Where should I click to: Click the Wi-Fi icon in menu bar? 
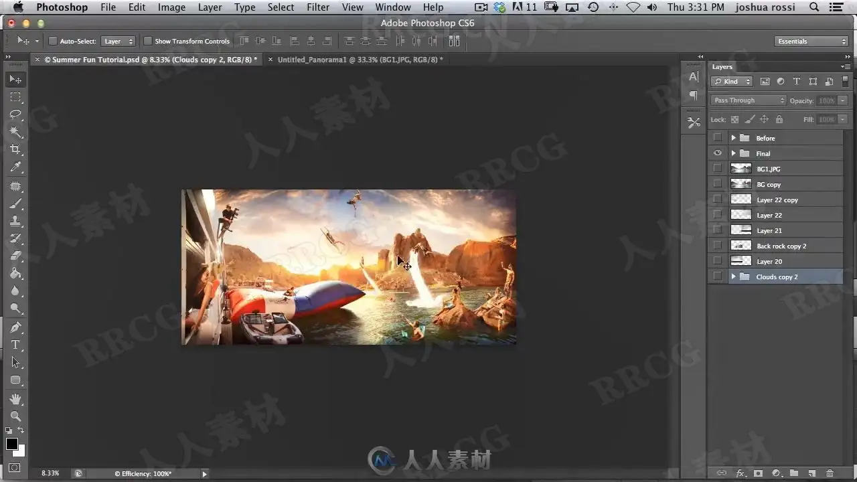pyautogui.click(x=633, y=7)
